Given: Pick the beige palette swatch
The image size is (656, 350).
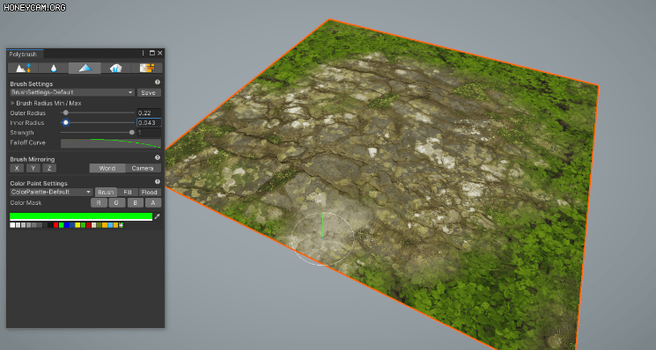Looking at the screenshot, I should click(x=93, y=225).
